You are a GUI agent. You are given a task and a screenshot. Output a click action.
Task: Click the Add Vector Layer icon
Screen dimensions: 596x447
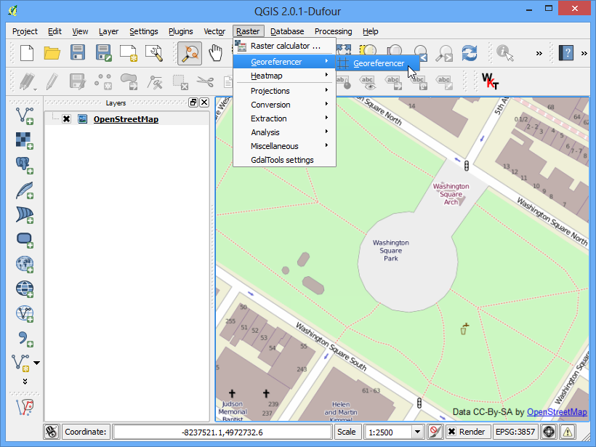tap(24, 116)
